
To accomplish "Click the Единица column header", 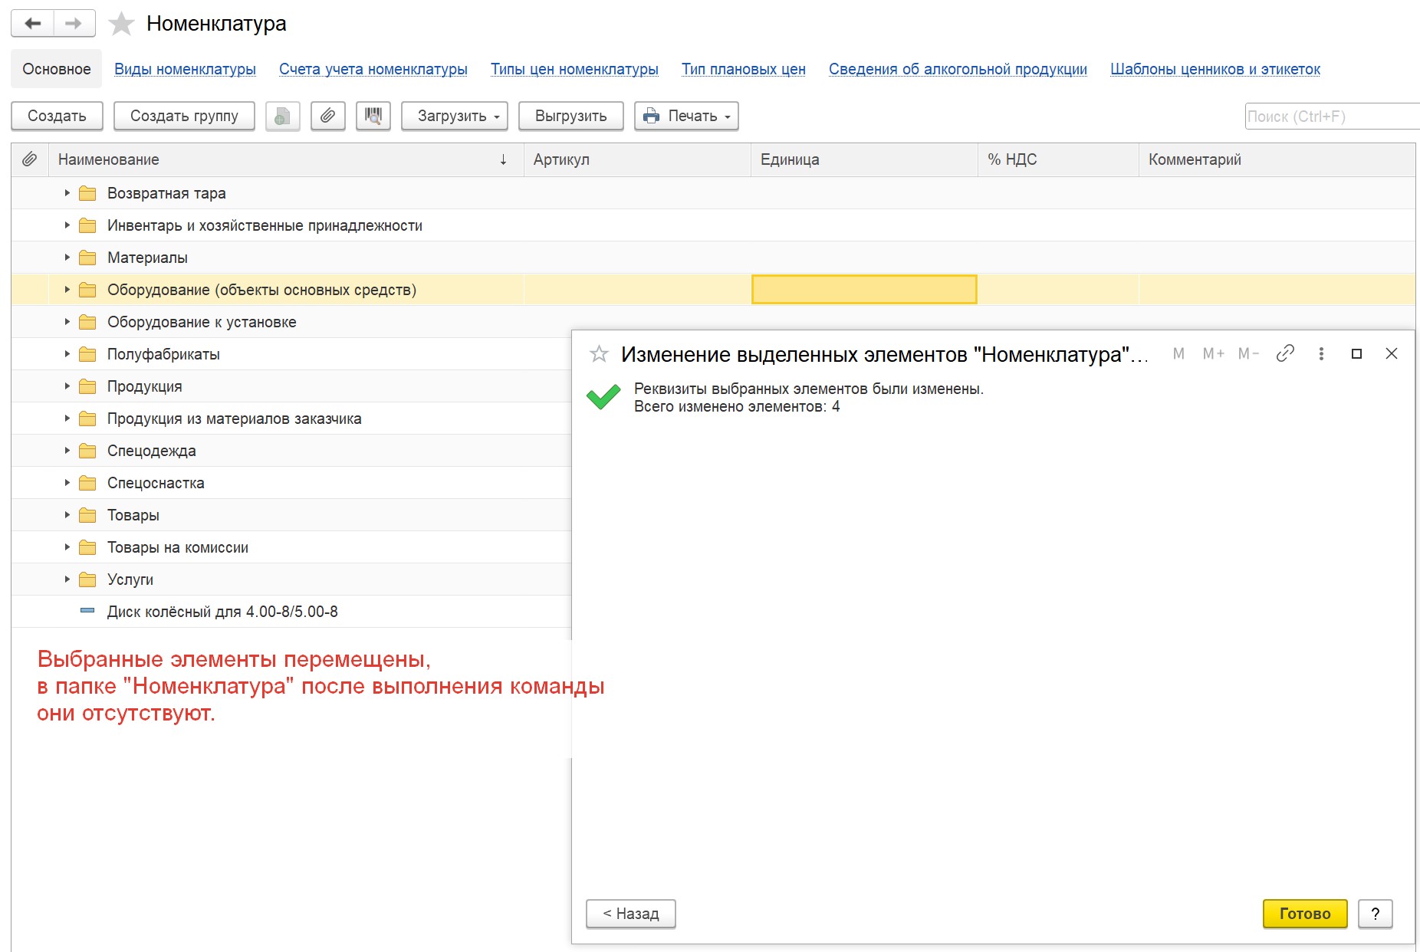I will pos(864,159).
